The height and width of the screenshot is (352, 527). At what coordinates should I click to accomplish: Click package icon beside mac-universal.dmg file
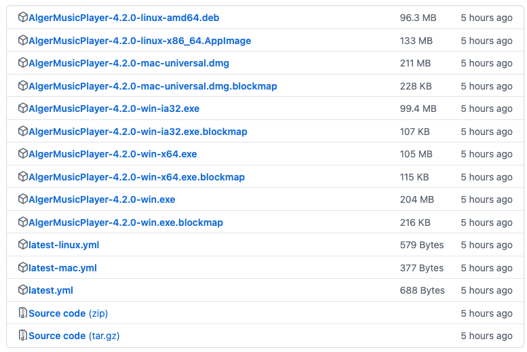tap(22, 63)
